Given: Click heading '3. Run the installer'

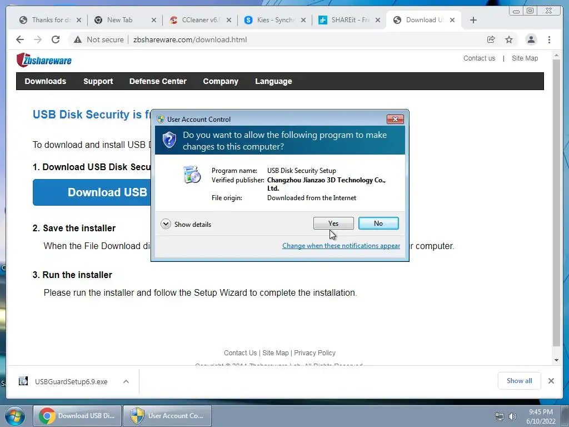Looking at the screenshot, I should coord(72,275).
